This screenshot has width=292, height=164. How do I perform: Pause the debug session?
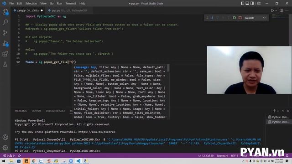pyautogui.click(x=212, y=18)
